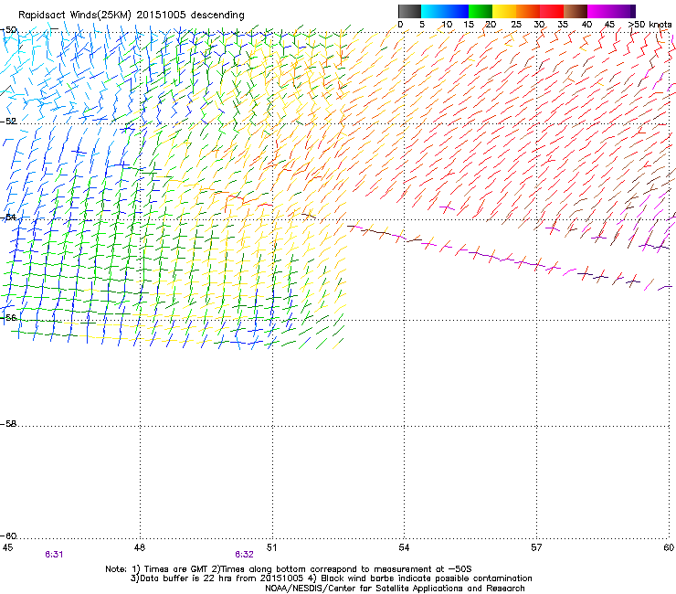Click the '-52' latitude label
The image size is (676, 594).
click(x=8, y=122)
